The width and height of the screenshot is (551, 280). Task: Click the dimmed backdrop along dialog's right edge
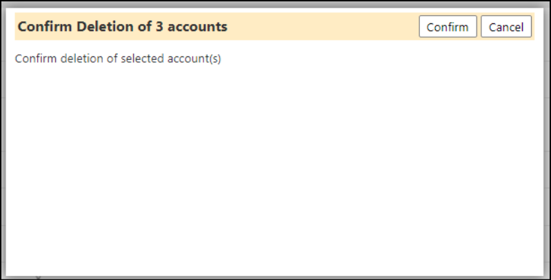(x=548, y=140)
